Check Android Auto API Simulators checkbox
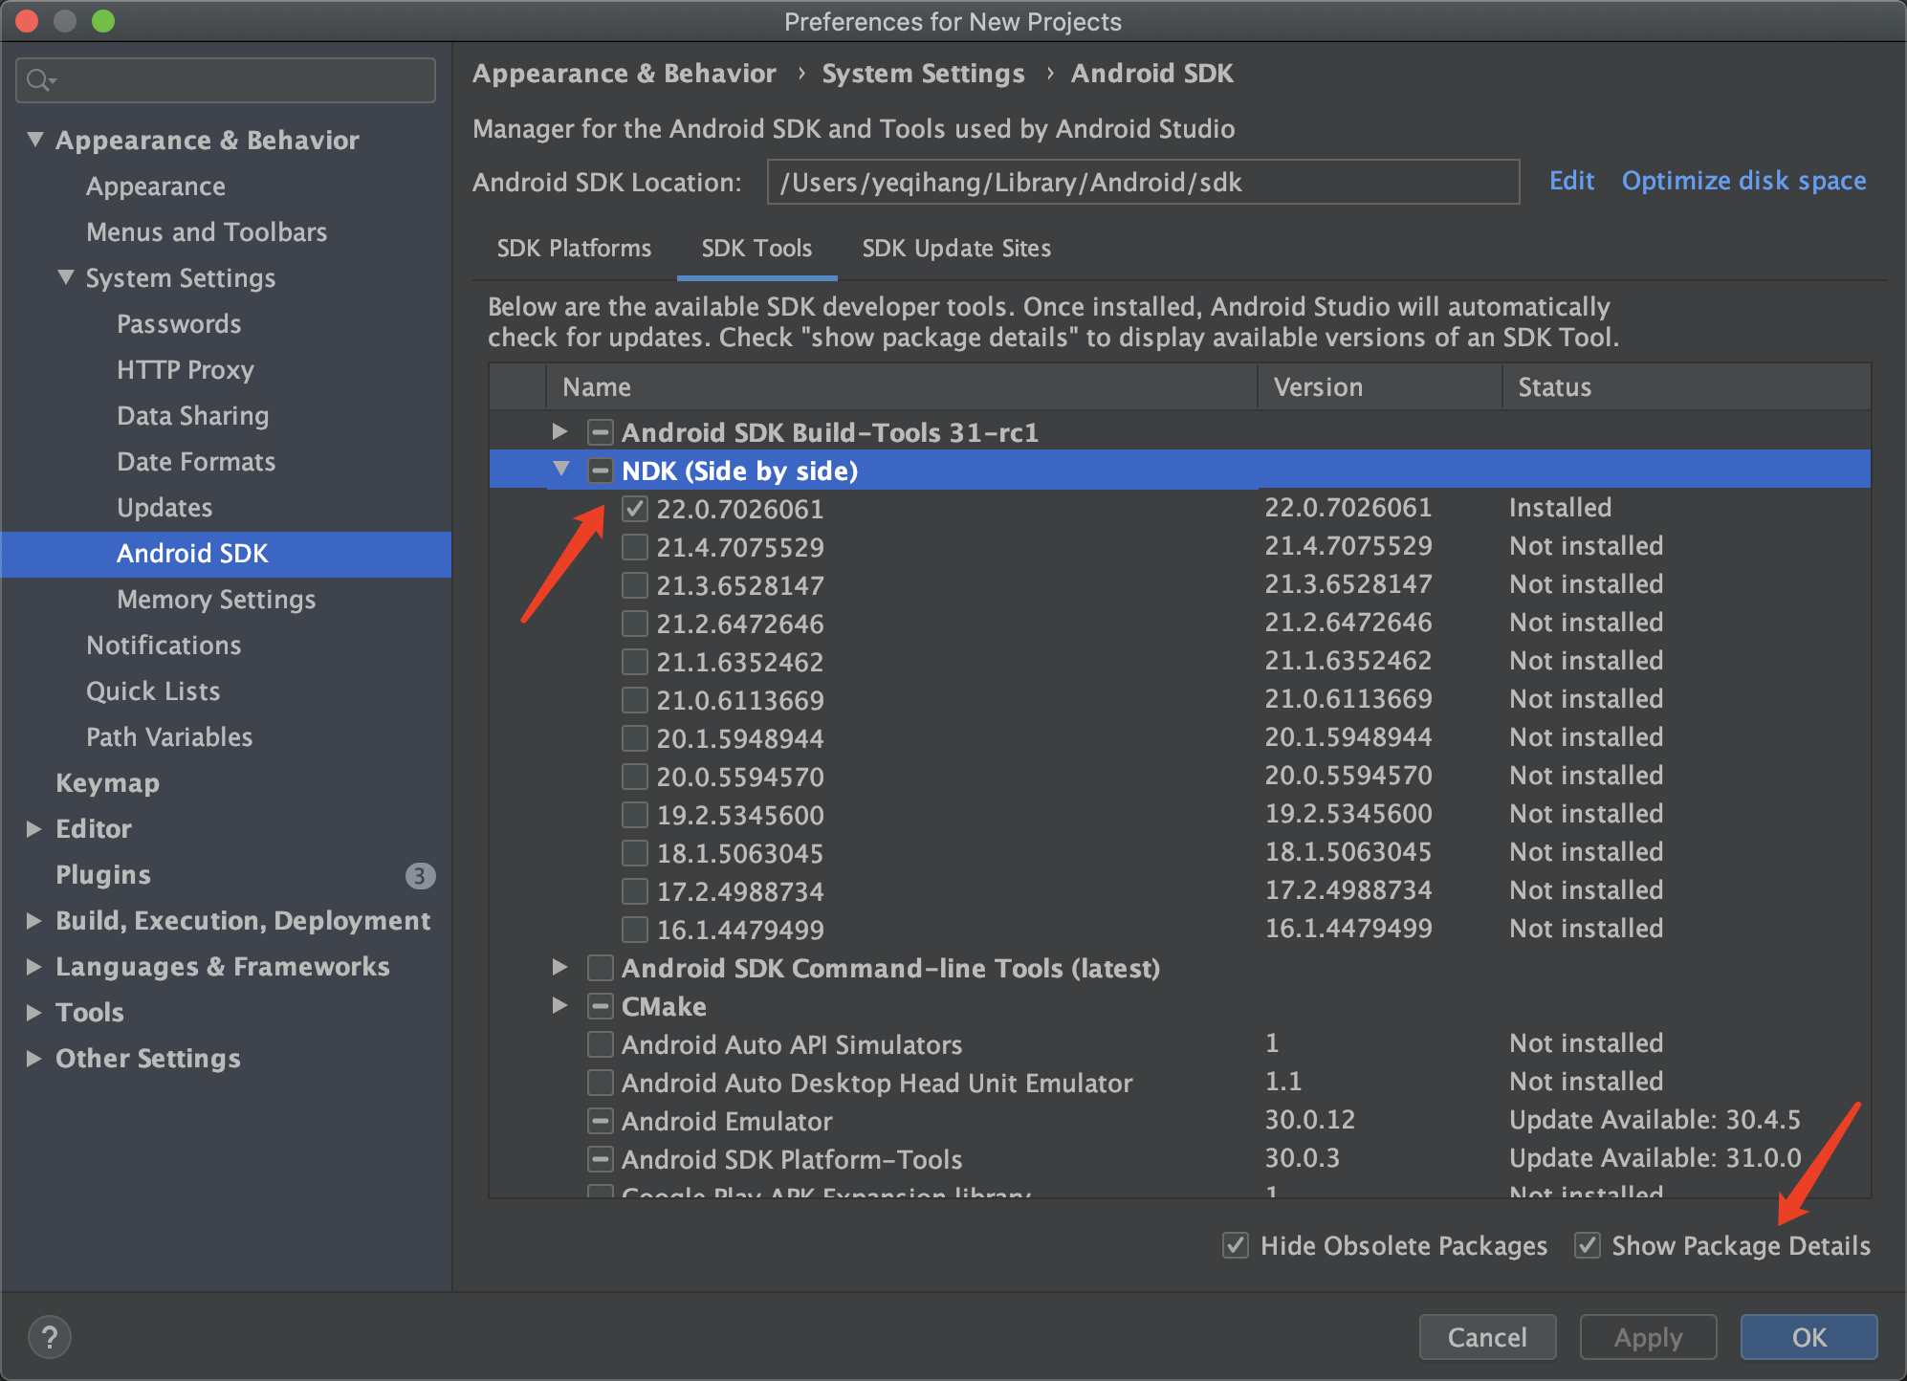 click(601, 1044)
